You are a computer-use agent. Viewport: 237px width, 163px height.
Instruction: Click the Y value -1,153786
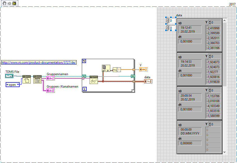(x=213, y=96)
